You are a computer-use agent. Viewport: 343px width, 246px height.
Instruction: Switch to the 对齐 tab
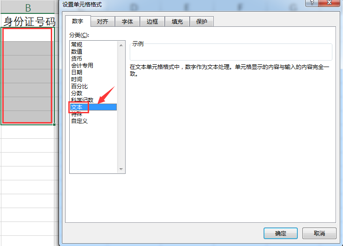pyautogui.click(x=102, y=21)
